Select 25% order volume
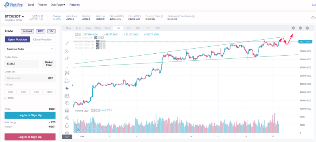 pyautogui.click(x=11, y=92)
